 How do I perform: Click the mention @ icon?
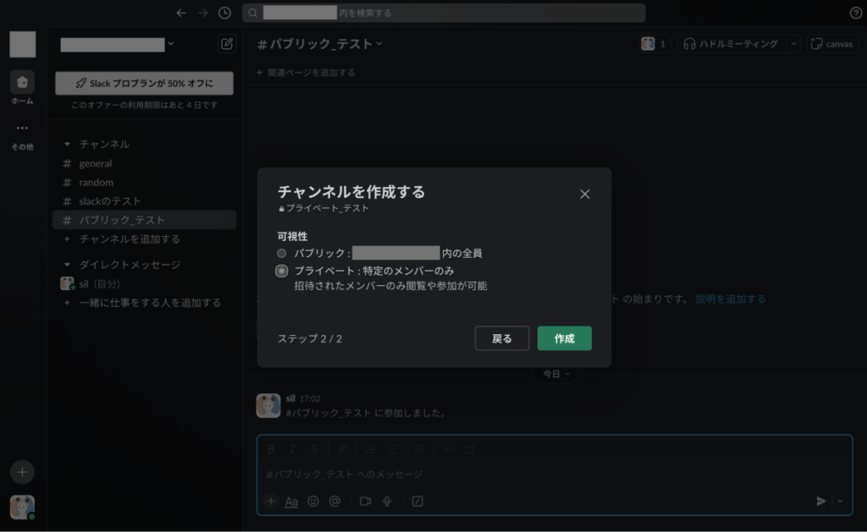pyautogui.click(x=334, y=501)
